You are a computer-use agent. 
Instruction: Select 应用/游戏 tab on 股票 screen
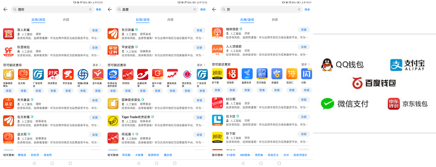click(143, 20)
